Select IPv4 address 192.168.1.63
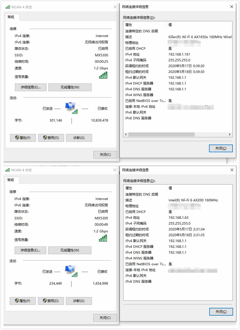 pyautogui.click(x=179, y=218)
